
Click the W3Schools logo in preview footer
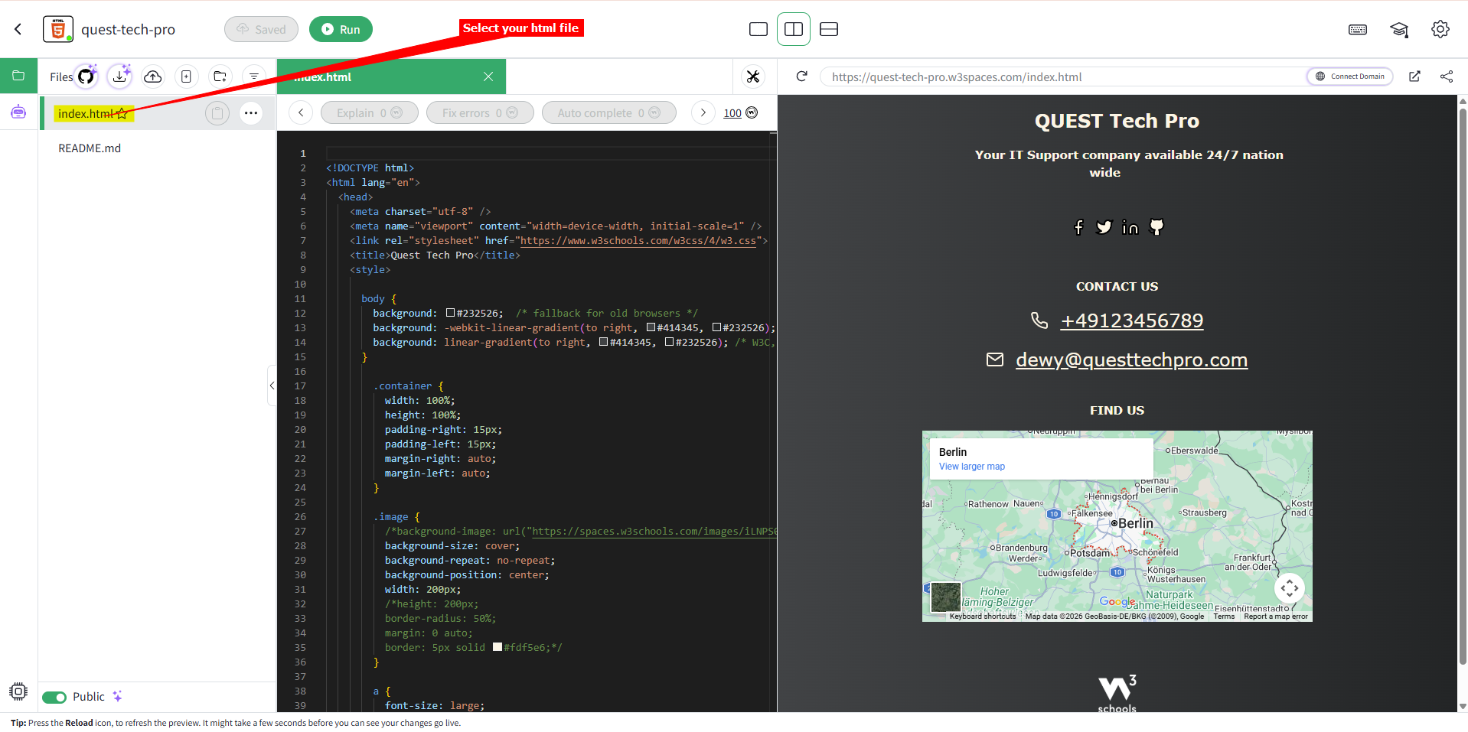tap(1117, 693)
